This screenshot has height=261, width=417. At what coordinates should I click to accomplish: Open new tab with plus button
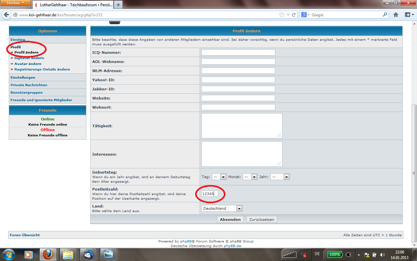(x=118, y=5)
